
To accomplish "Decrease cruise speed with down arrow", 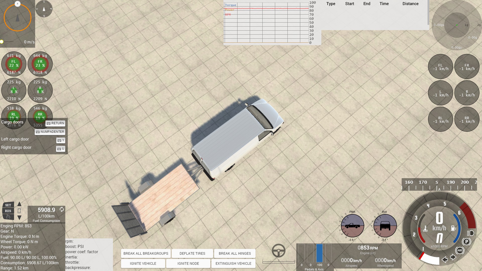I will [19, 218].
